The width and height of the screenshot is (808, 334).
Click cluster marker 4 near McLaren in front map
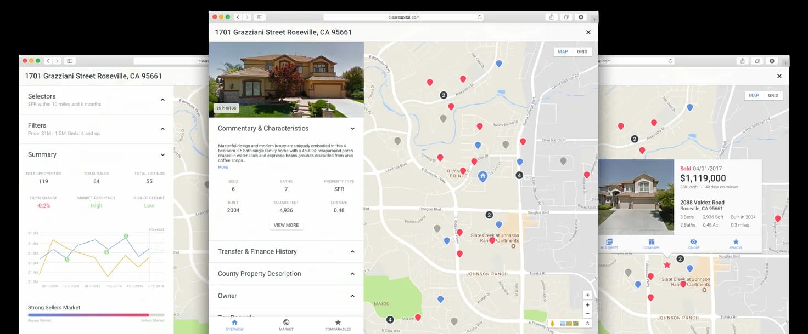[x=390, y=319]
